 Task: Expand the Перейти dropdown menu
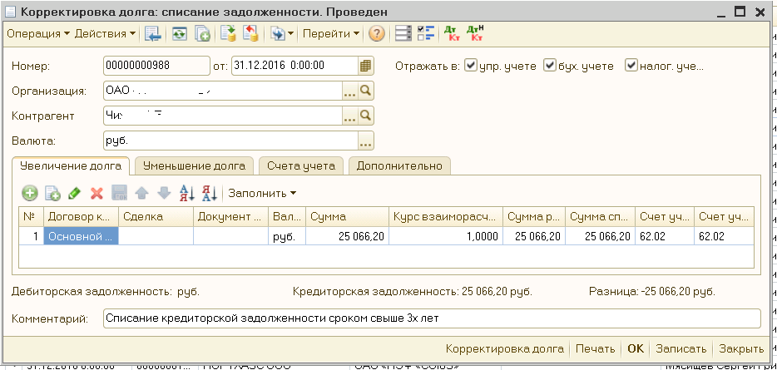pyautogui.click(x=331, y=34)
